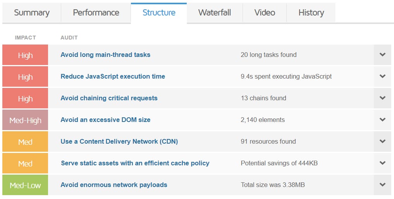Open 'Avoid an excessive DOM size' audit

105,120
